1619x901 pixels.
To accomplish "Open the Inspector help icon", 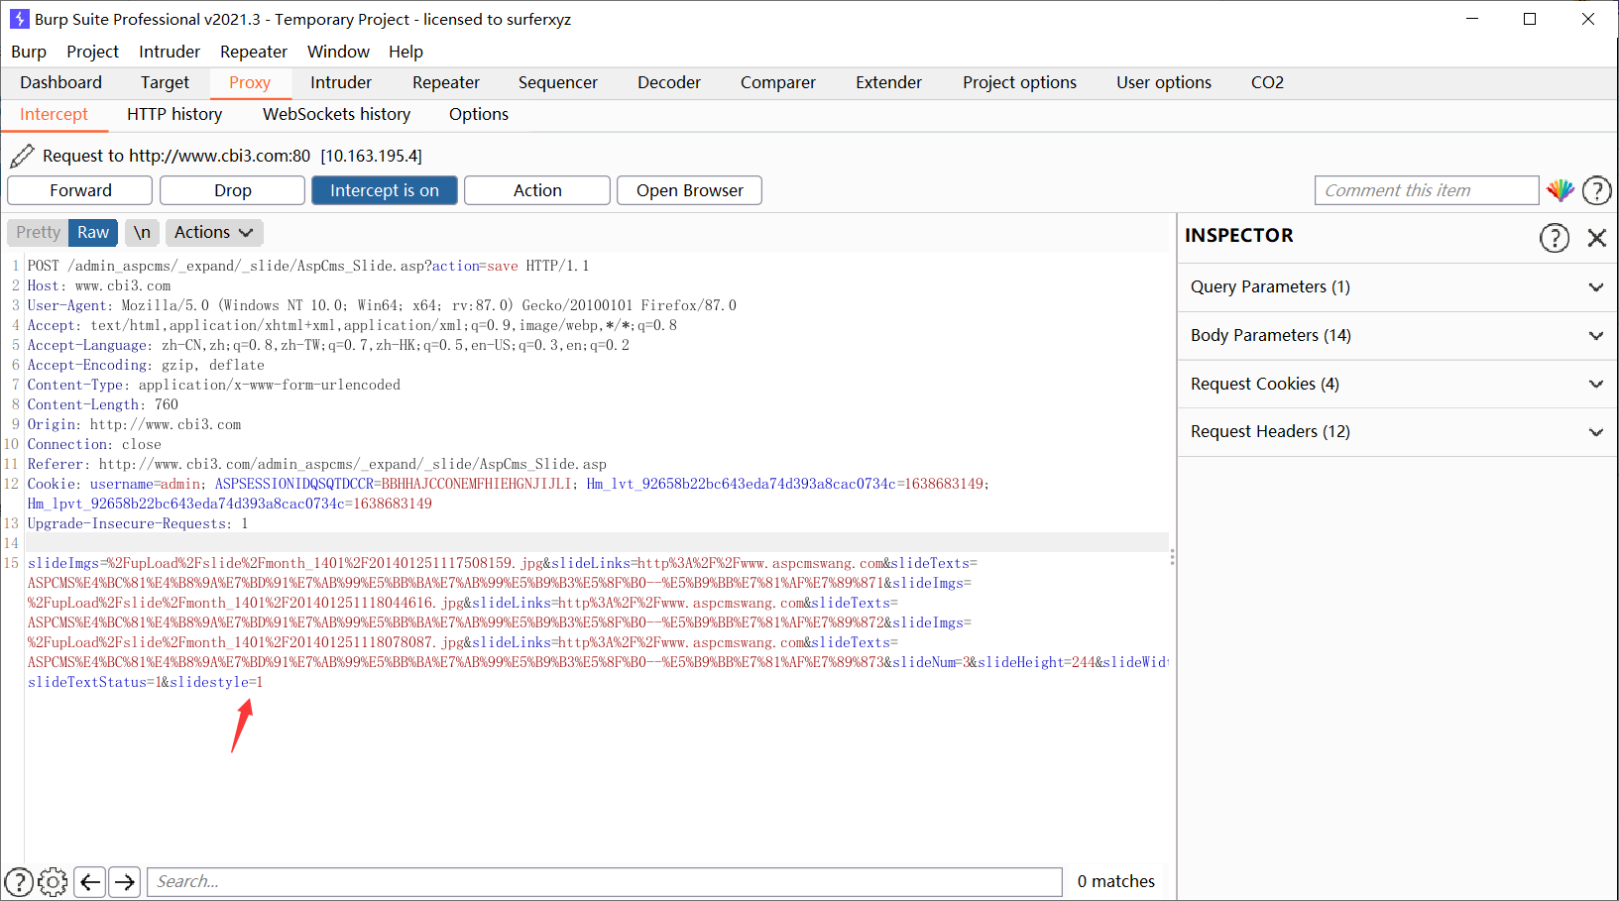I will pyautogui.click(x=1554, y=238).
